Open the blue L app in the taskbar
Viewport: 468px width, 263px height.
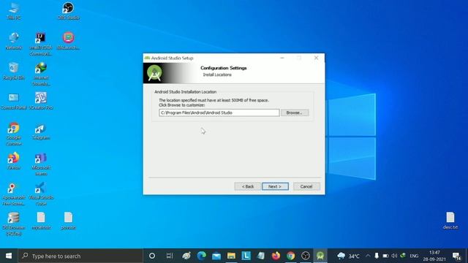[x=246, y=256]
